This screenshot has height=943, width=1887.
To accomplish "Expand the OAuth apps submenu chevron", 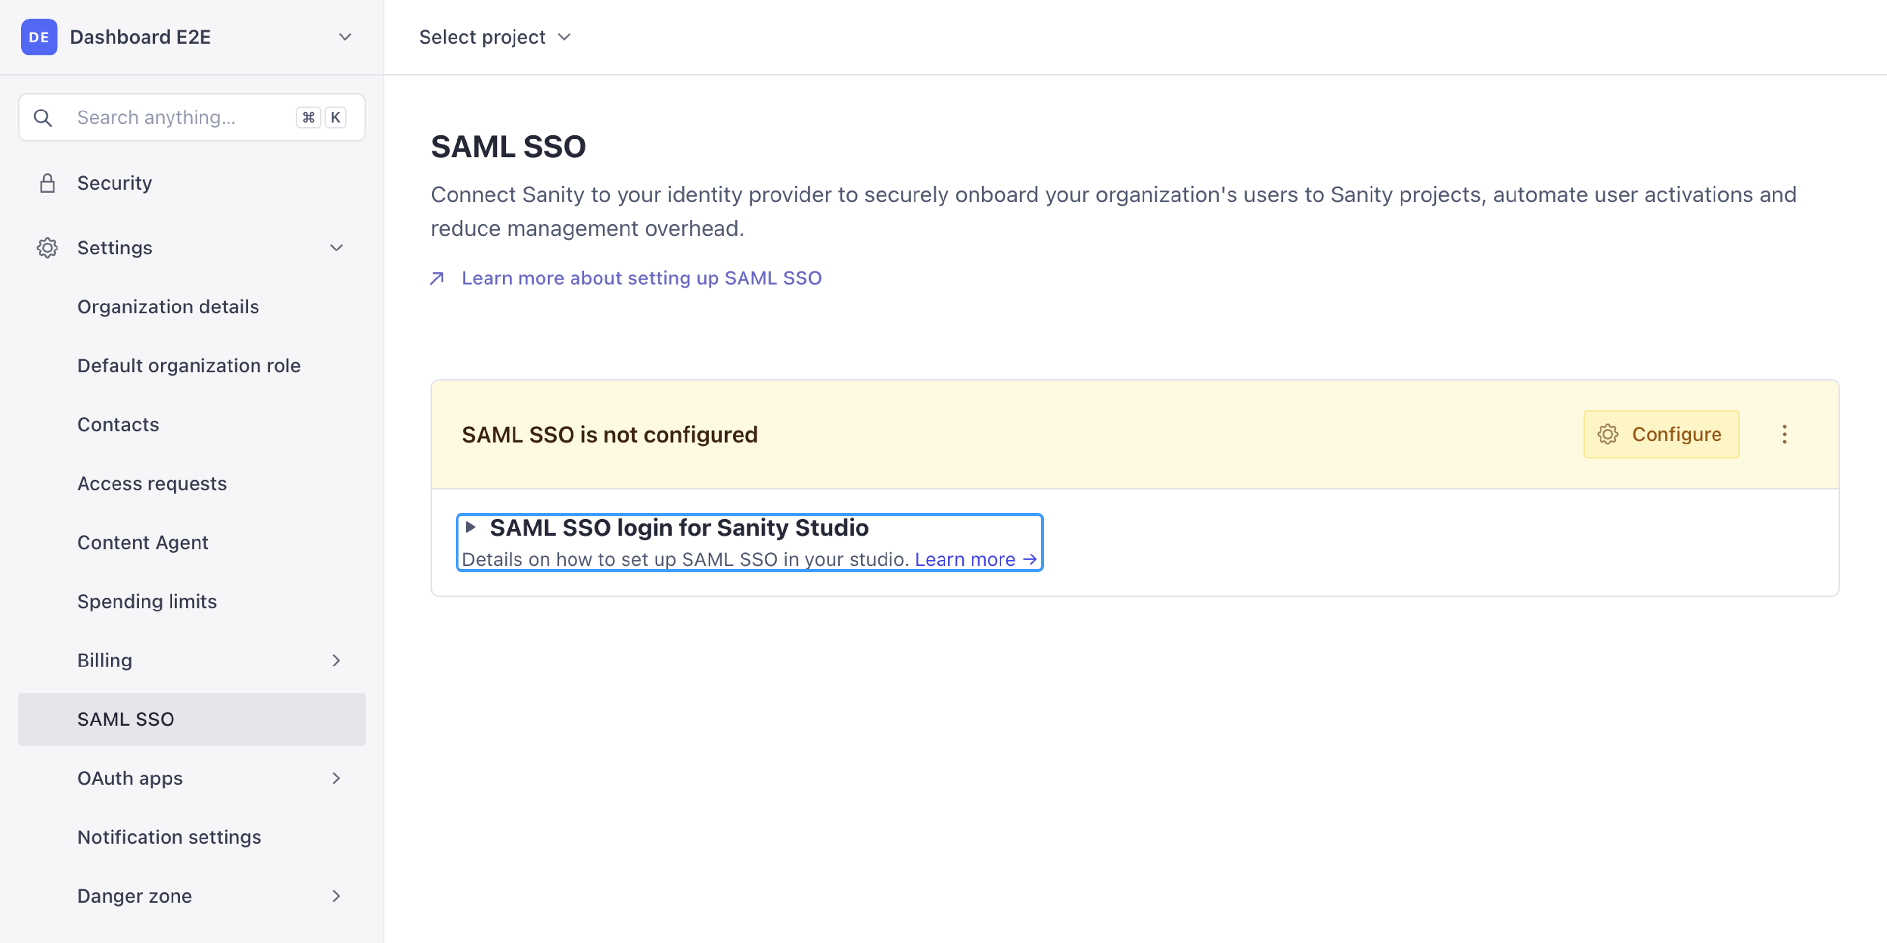I will coord(336,778).
